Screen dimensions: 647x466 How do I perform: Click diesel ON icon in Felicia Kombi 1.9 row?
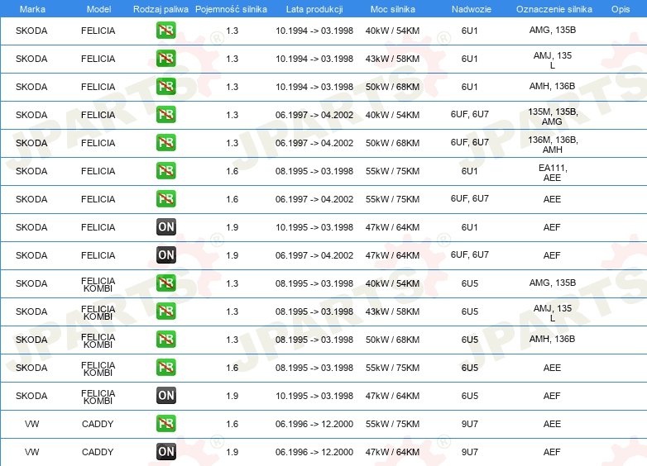coord(165,395)
